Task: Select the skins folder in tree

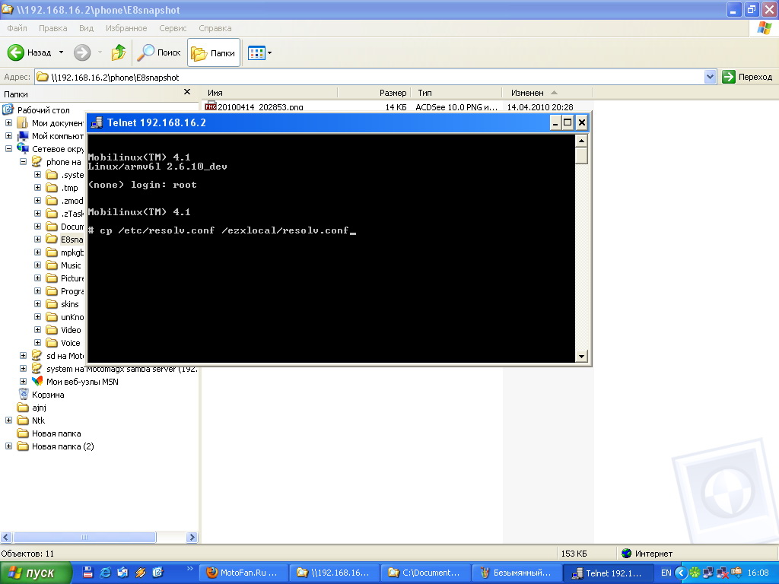Action: [x=69, y=304]
